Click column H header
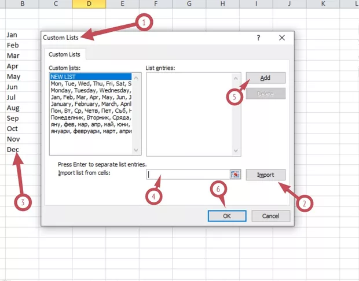 coord(223,4)
